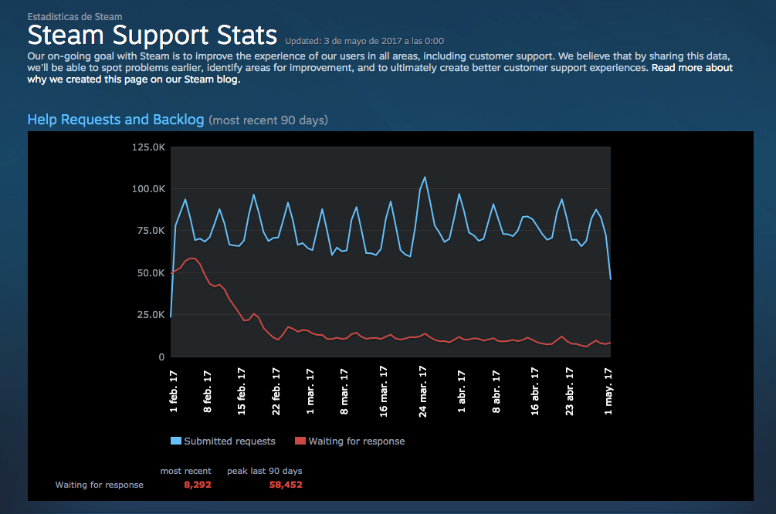Click the '8 abr. 17' x-axis label
The image size is (776, 514).
pyautogui.click(x=496, y=391)
